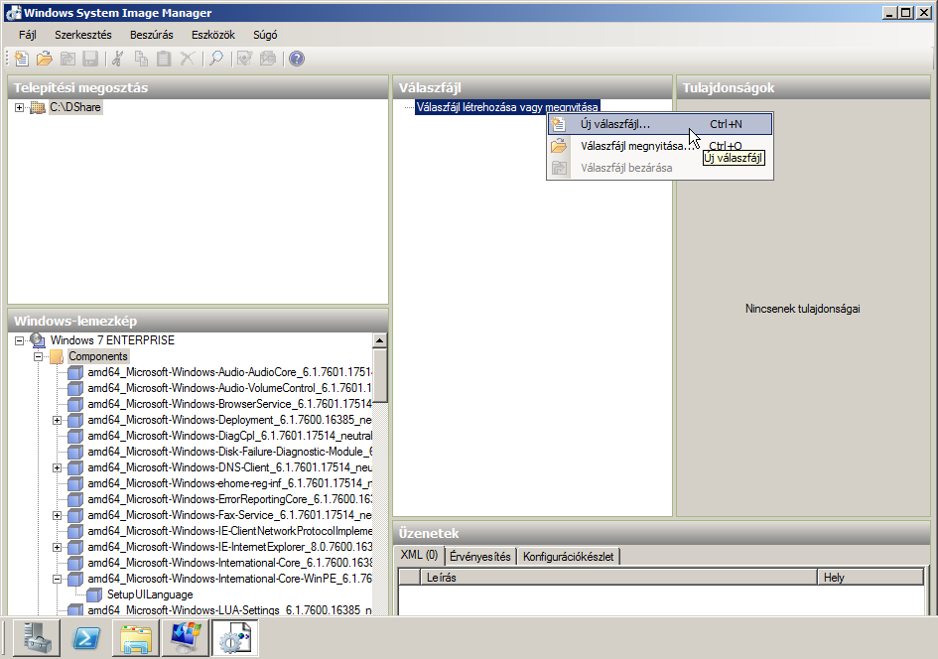This screenshot has height=659, width=938.
Task: Click the Leírás column header
Action: (619, 578)
